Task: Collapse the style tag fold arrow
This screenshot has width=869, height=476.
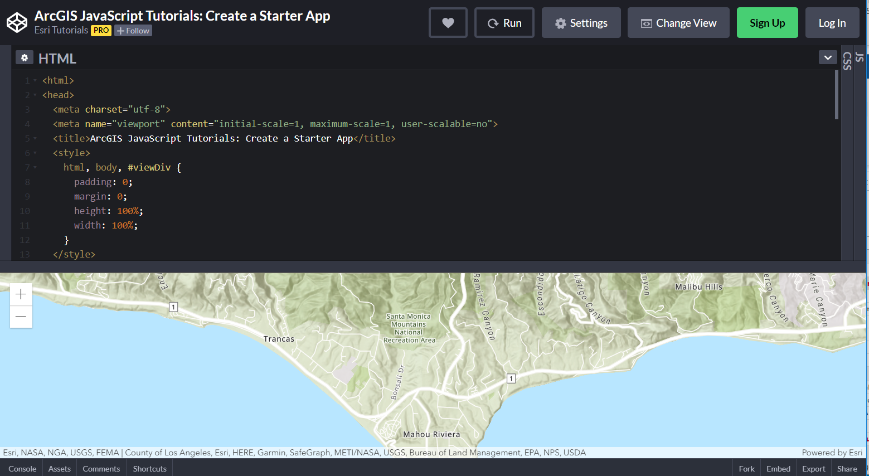Action: [x=35, y=153]
